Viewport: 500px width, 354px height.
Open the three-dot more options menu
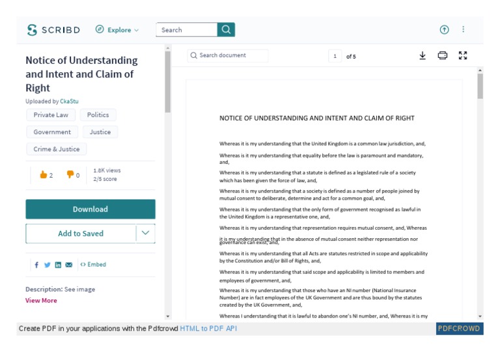pyautogui.click(x=463, y=29)
